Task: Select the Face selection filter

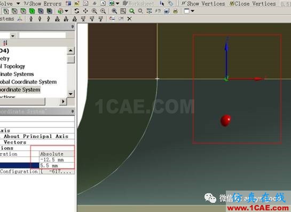Action: tap(23, 11)
